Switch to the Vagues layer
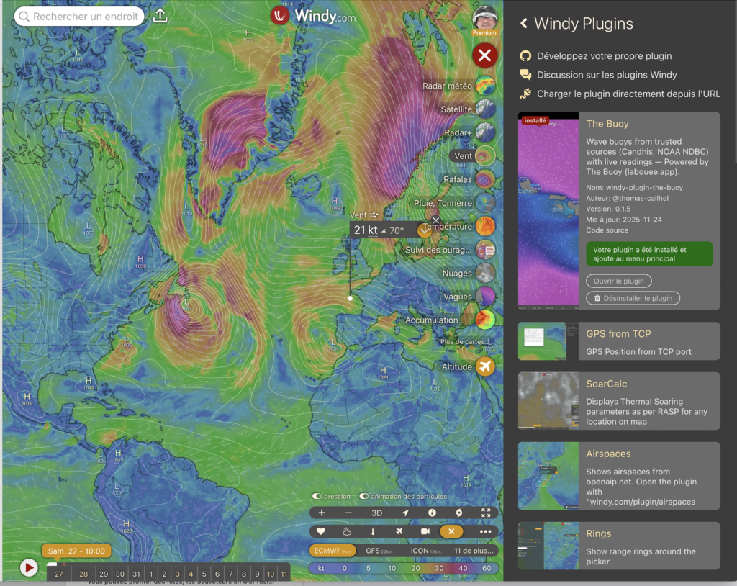This screenshot has width=737, height=586. click(x=485, y=297)
